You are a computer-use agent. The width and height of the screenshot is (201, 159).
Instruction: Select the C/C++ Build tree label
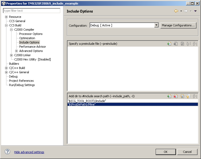pyautogui.click(x=17, y=68)
